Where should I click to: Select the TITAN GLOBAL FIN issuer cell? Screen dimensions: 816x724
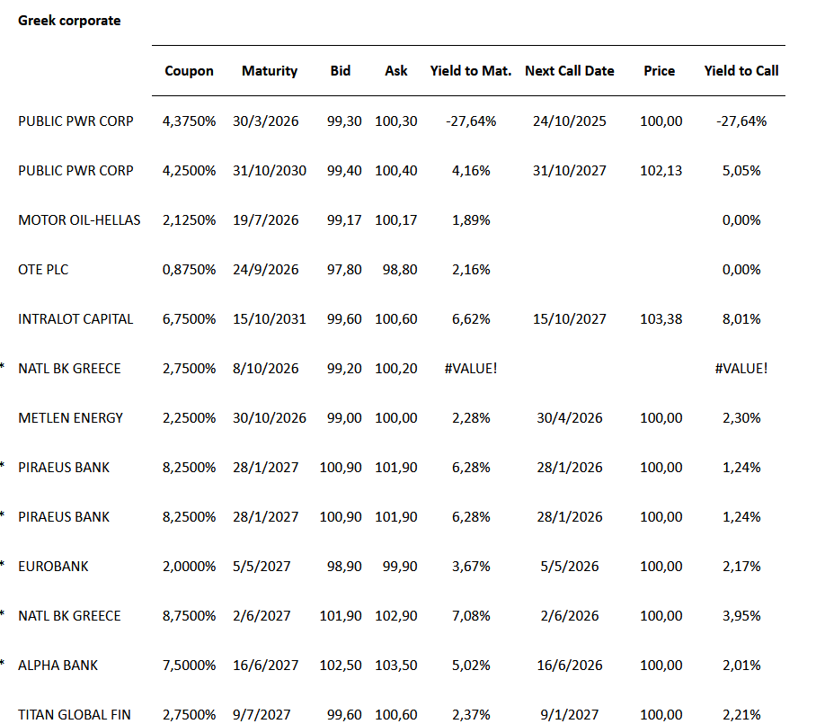[75, 715]
